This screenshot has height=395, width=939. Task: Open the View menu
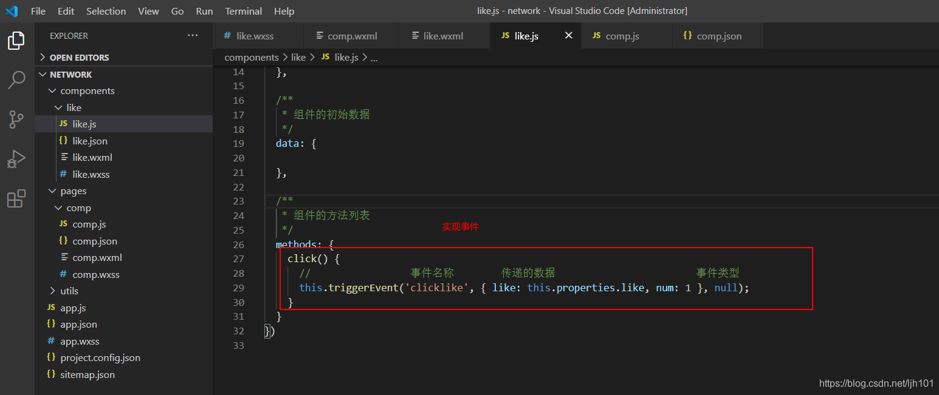tap(148, 11)
